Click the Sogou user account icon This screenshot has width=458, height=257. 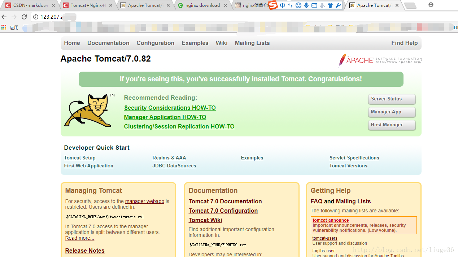(322, 5)
